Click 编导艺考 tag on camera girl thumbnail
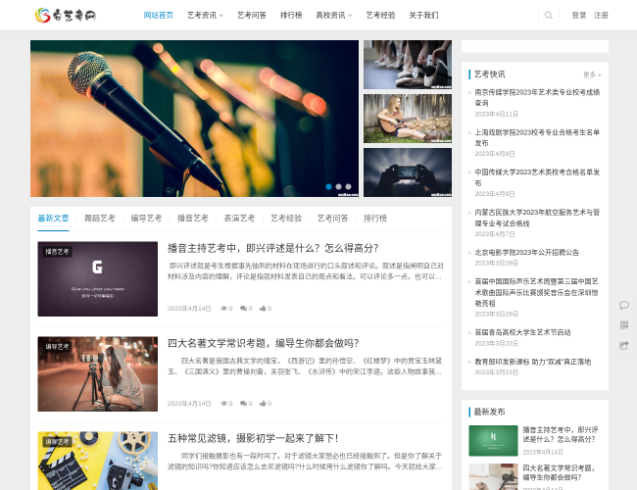637x490 pixels. point(57,347)
